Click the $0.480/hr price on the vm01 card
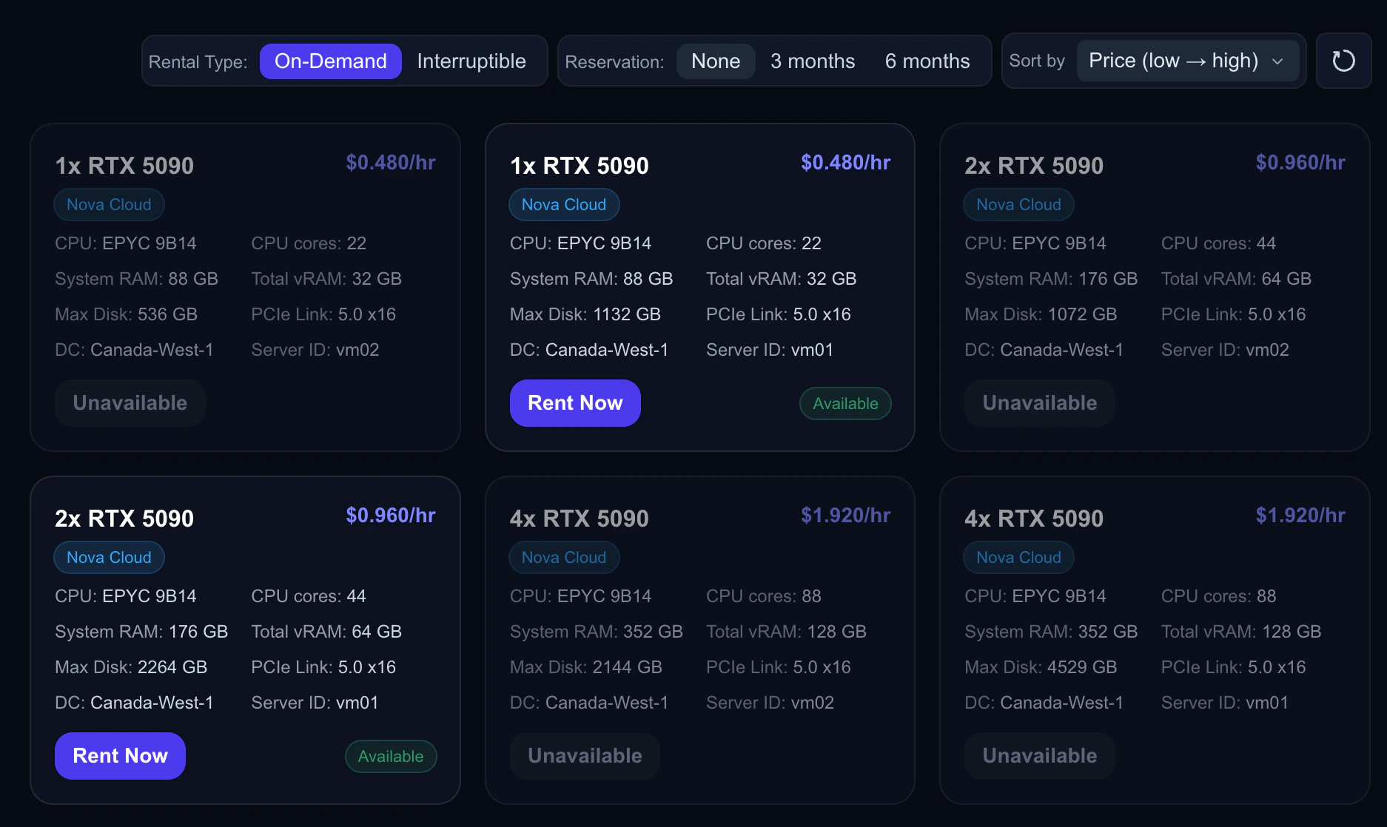This screenshot has height=827, width=1387. point(846,162)
